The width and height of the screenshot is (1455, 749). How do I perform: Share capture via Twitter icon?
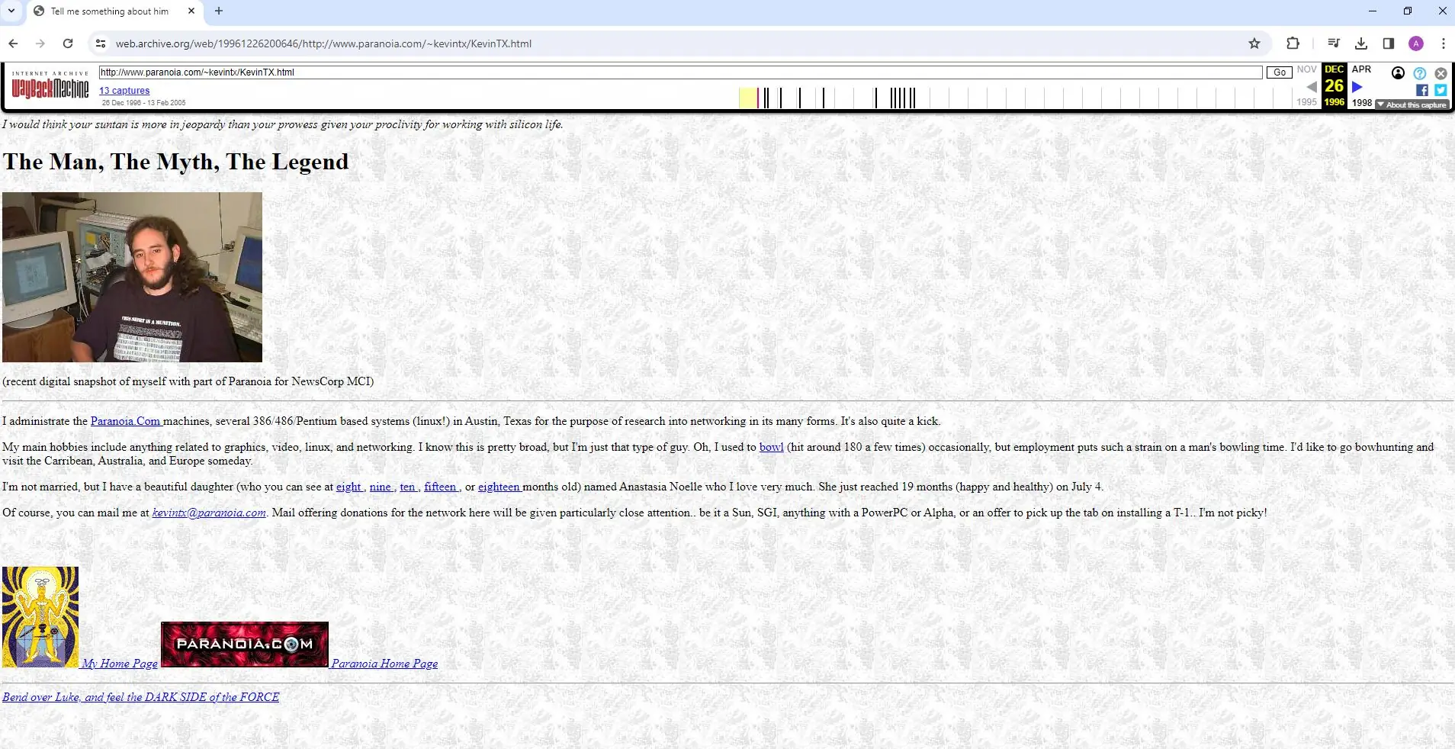pos(1441,90)
